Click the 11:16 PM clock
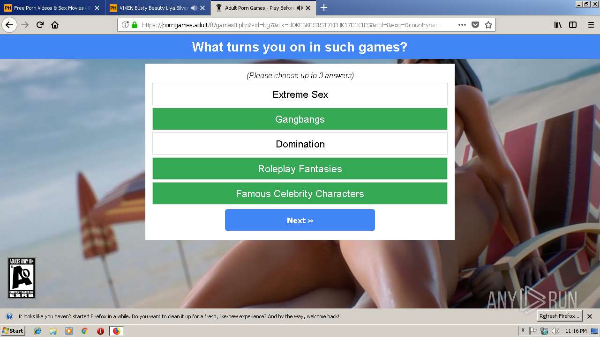Screen dimensions: 600x337 [x=576, y=331]
